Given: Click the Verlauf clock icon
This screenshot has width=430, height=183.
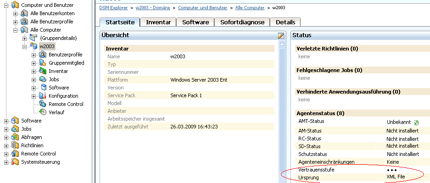Looking at the screenshot, I should coord(43,112).
